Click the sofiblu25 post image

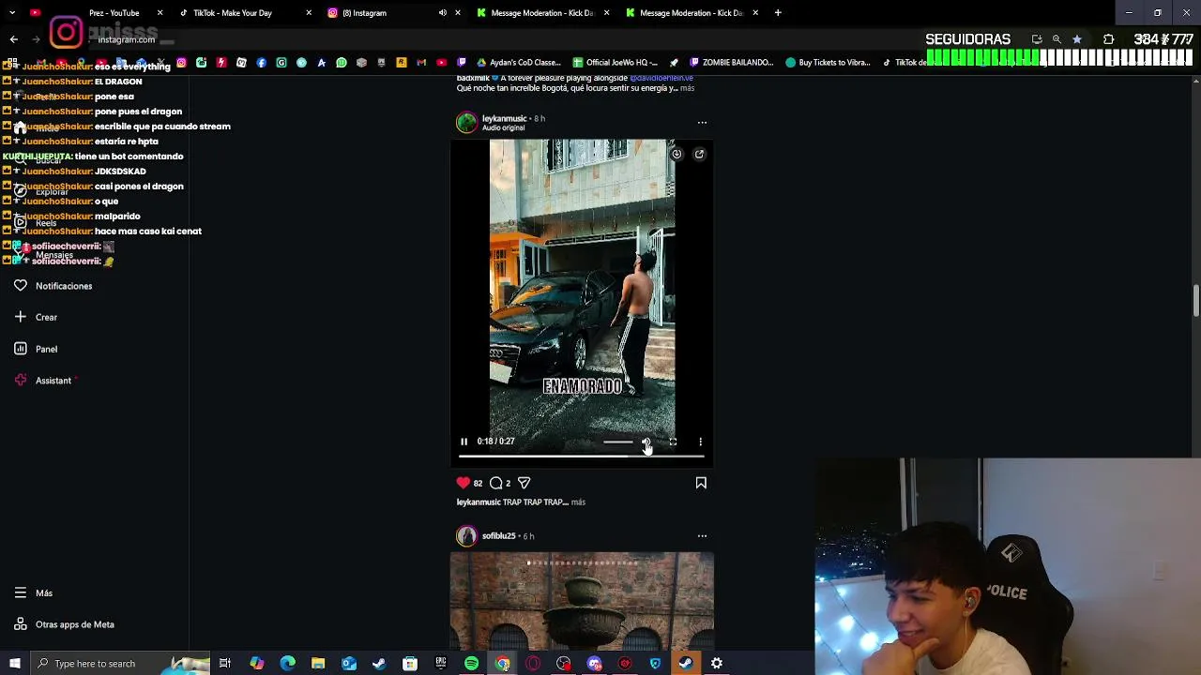point(582,601)
